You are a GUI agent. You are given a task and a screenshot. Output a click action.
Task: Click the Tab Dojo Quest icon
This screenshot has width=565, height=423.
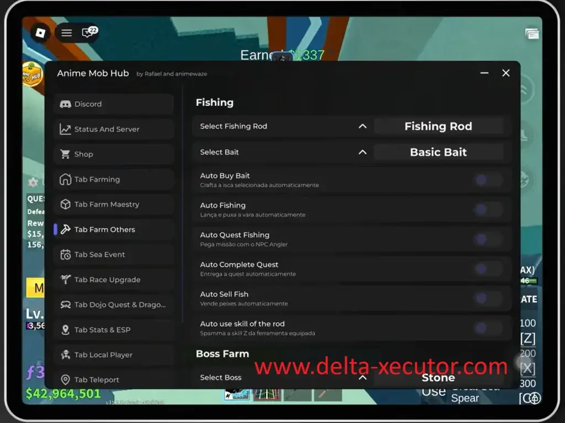[65, 305]
